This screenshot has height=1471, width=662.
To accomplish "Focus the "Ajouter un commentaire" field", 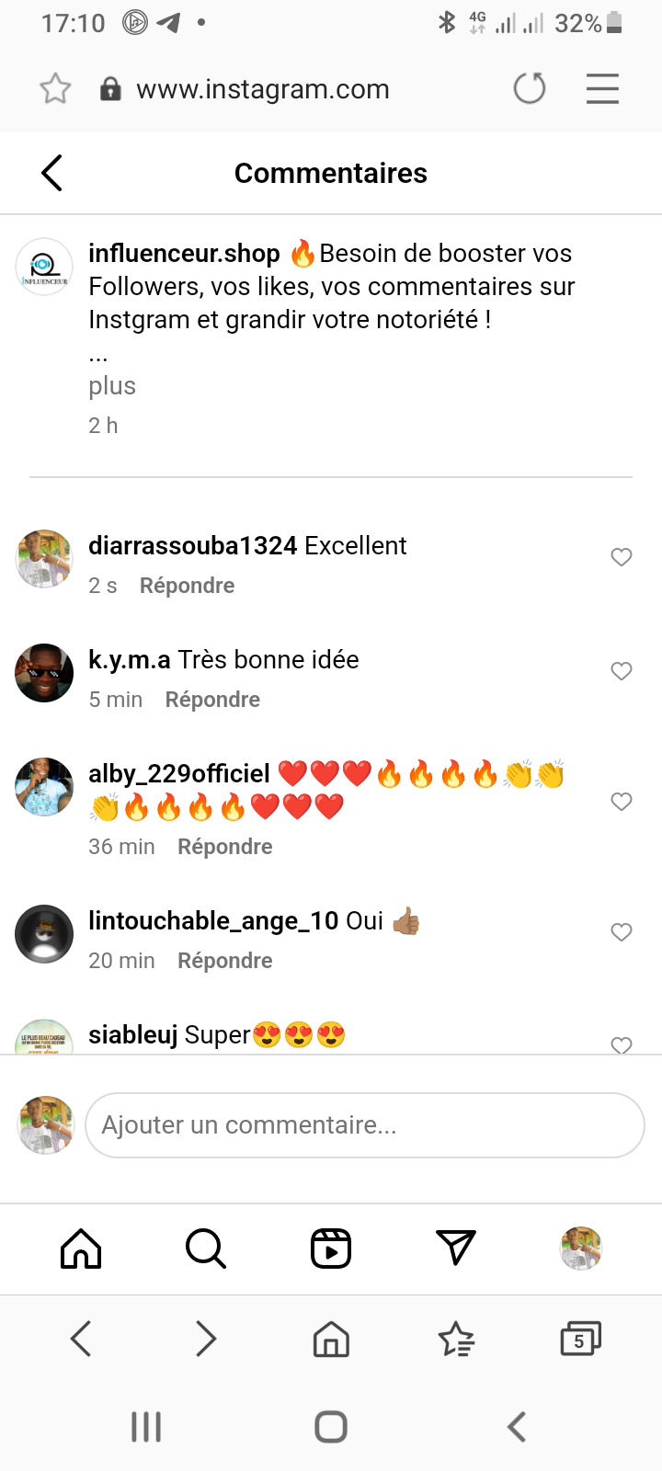I will (x=364, y=1125).
